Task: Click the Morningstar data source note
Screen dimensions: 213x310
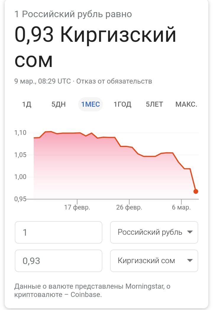Action: (92, 290)
